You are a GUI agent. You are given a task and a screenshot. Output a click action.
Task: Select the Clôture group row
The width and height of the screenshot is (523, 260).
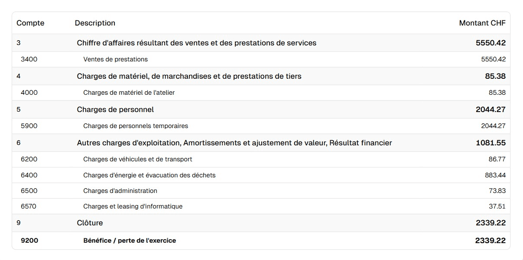(x=90, y=223)
